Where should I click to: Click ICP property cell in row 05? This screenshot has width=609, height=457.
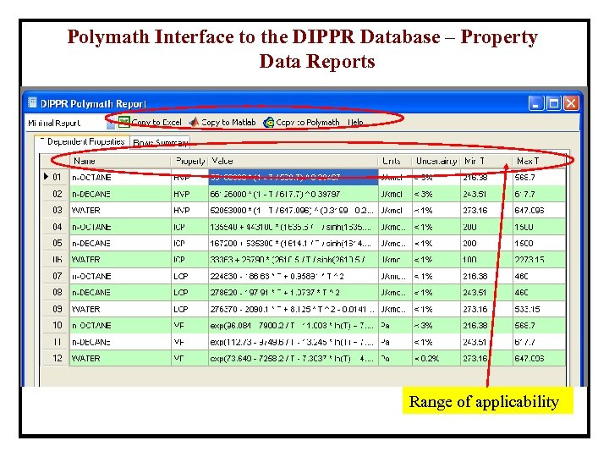(x=189, y=243)
